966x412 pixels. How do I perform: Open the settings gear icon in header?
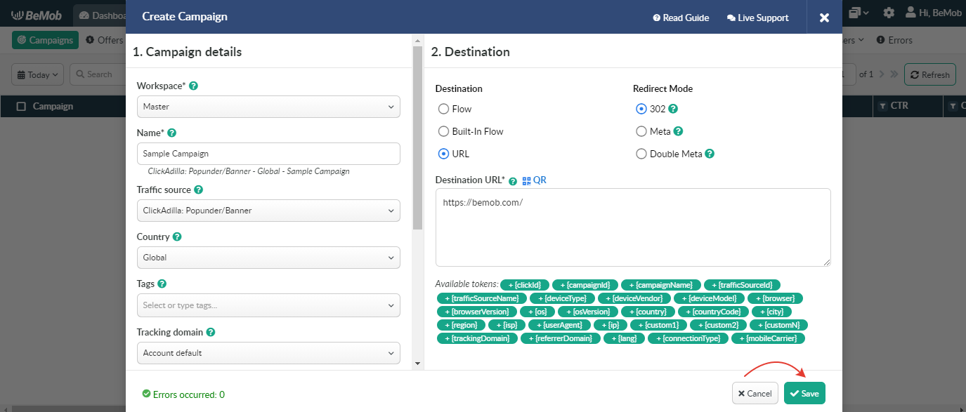(889, 13)
